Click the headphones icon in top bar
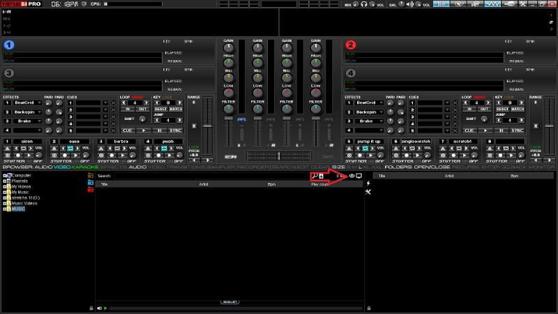 pos(363,4)
